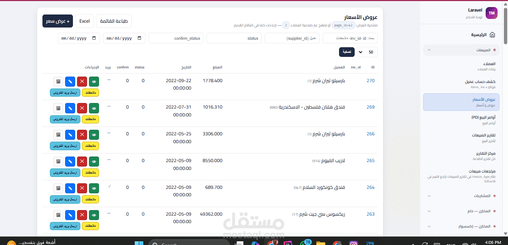Focus the supplier_id customer filter field
This screenshot has width=508, height=245.
[x=292, y=38]
